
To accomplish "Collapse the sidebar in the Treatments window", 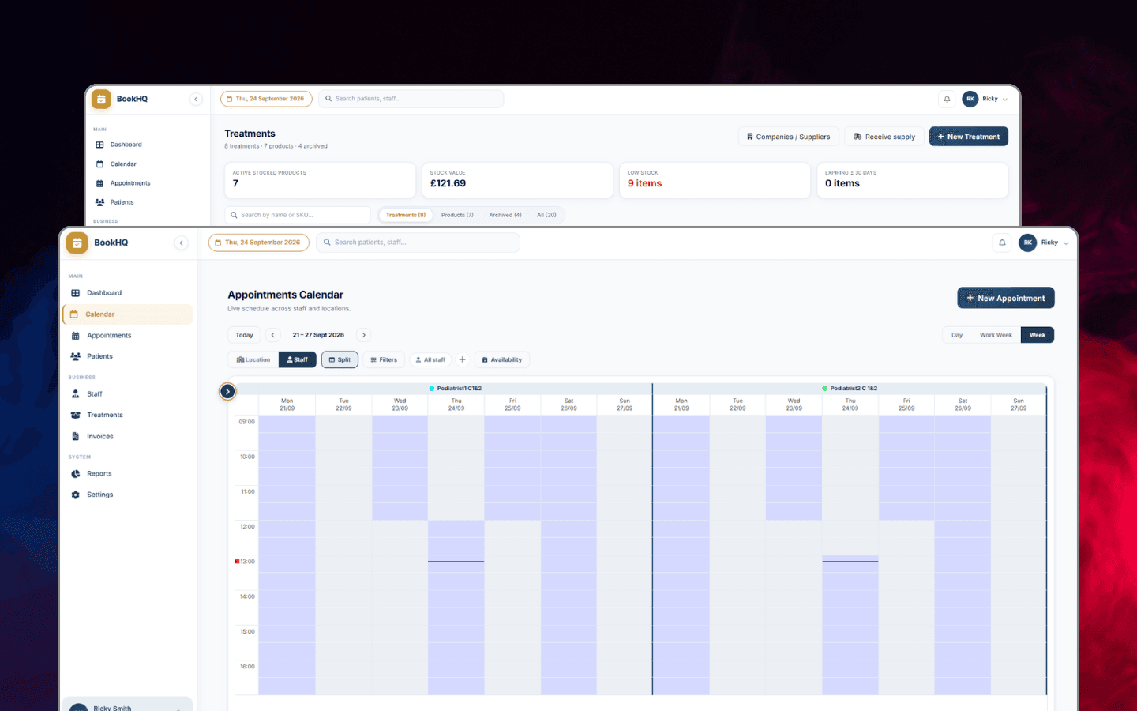I will click(x=196, y=99).
